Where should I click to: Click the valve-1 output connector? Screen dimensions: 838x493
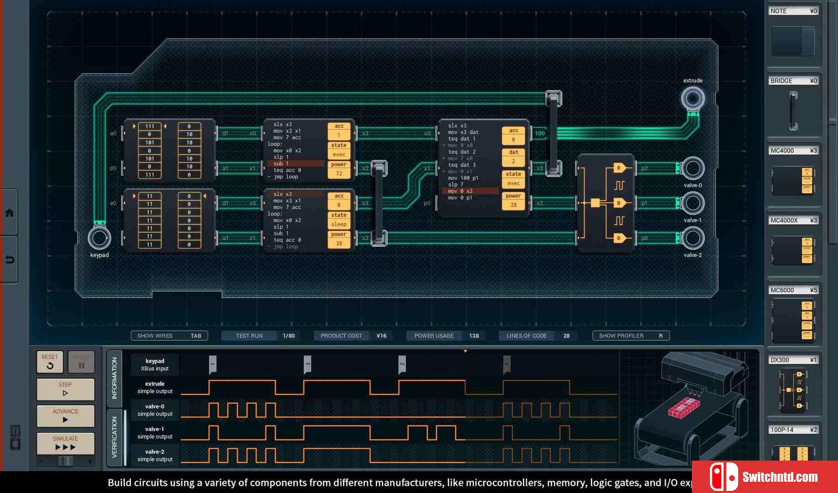point(693,203)
